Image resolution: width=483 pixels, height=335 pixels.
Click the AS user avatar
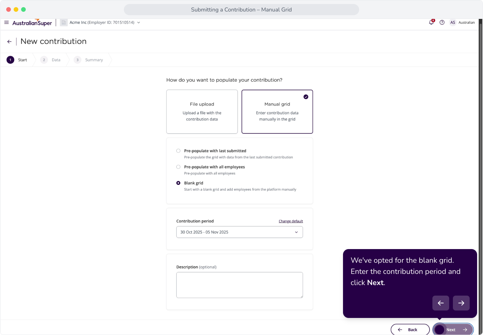point(453,22)
